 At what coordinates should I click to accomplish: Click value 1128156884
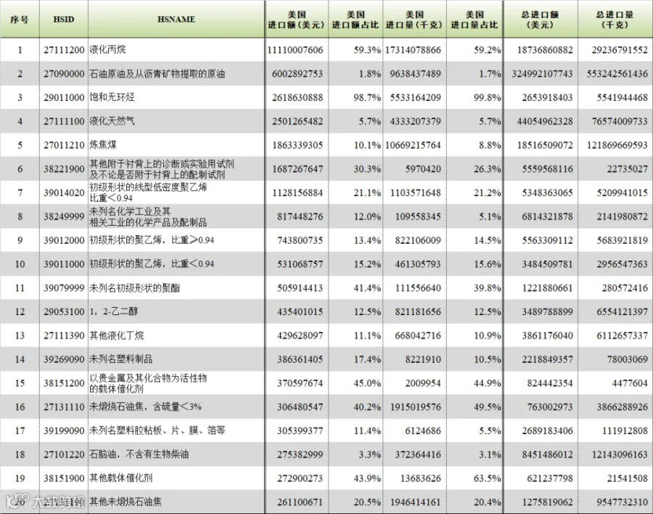(297, 192)
